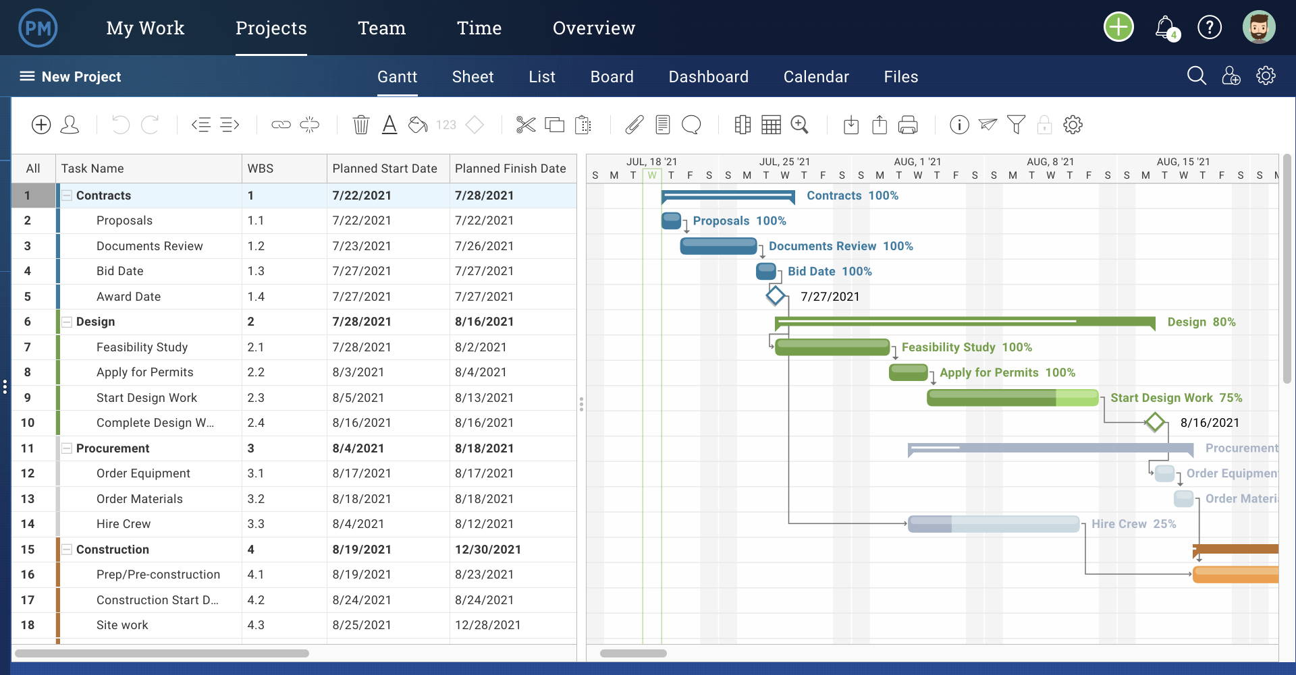Open the user avatar profile menu

(1259, 28)
